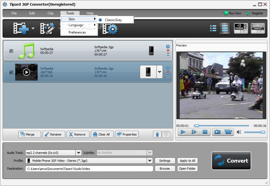Step to the next frame
This screenshot has width=270, height=186.
(194, 132)
